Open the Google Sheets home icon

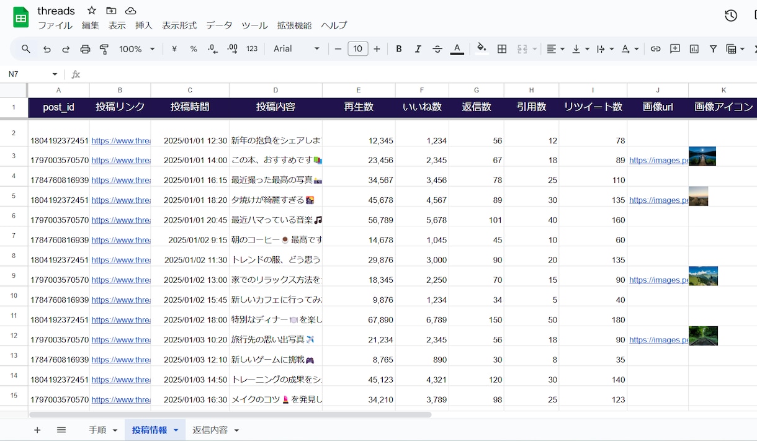pyautogui.click(x=21, y=17)
